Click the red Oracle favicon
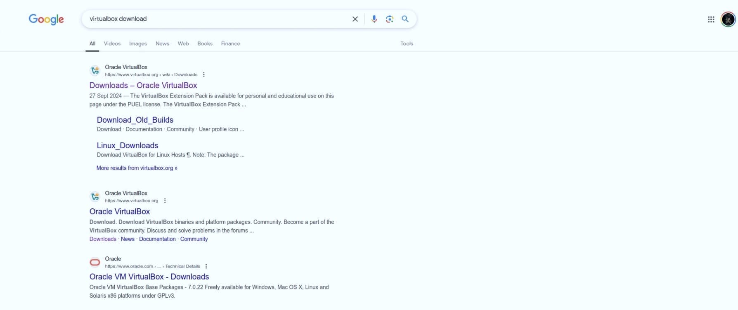The image size is (738, 310). (x=95, y=262)
